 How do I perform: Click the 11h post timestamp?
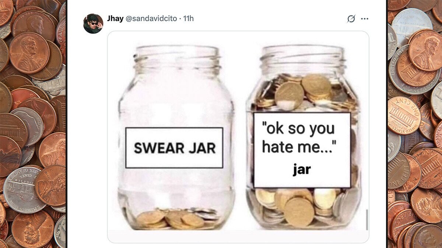click(188, 18)
